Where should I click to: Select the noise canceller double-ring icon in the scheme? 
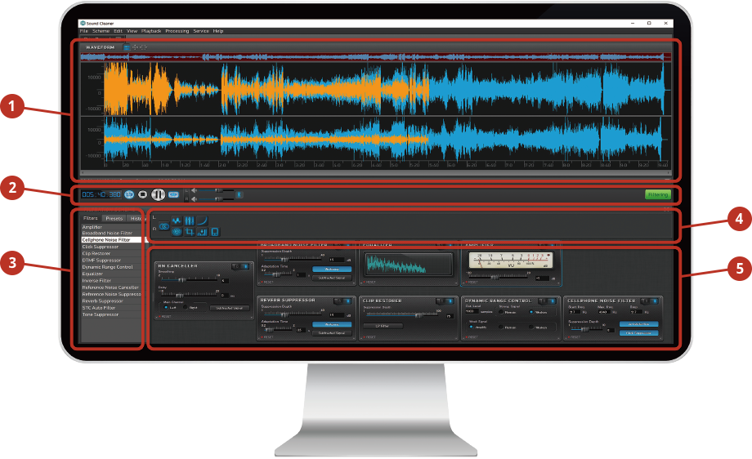point(164,226)
